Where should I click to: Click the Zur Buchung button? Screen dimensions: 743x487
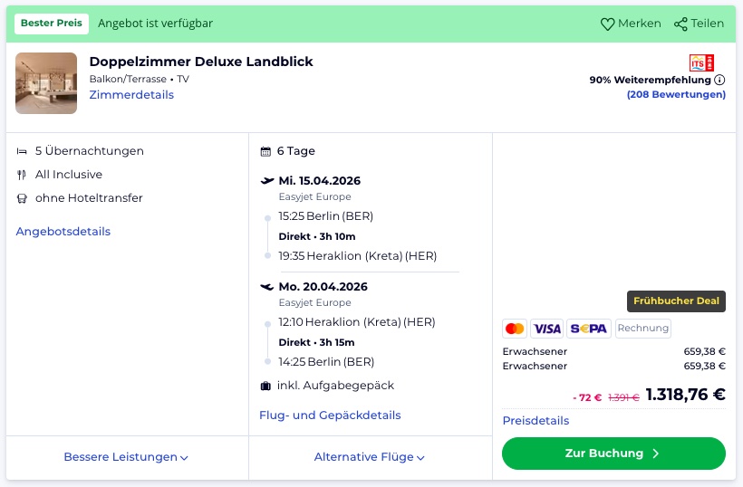[x=613, y=454]
